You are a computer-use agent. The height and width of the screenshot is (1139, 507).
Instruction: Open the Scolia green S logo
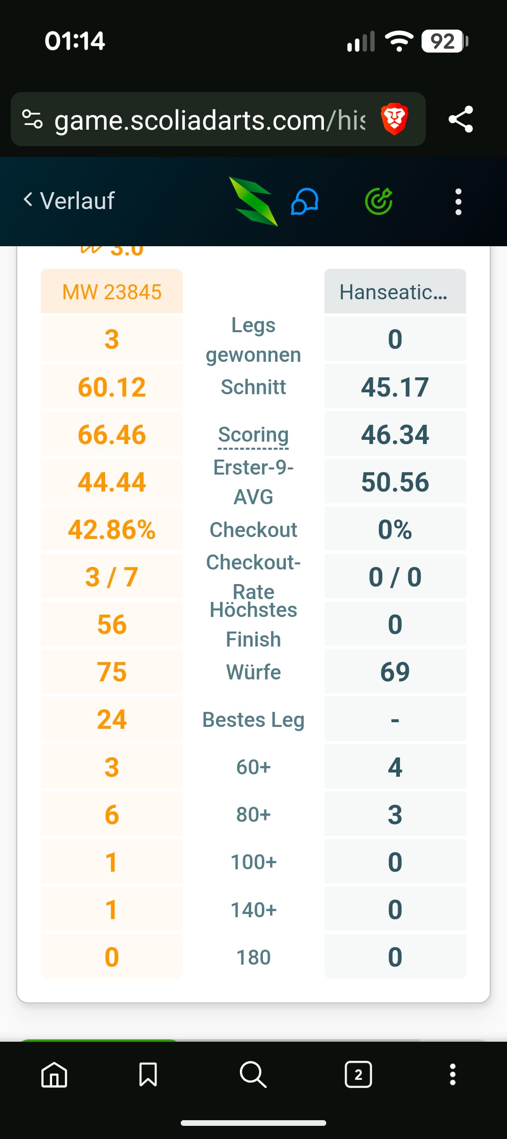(253, 201)
